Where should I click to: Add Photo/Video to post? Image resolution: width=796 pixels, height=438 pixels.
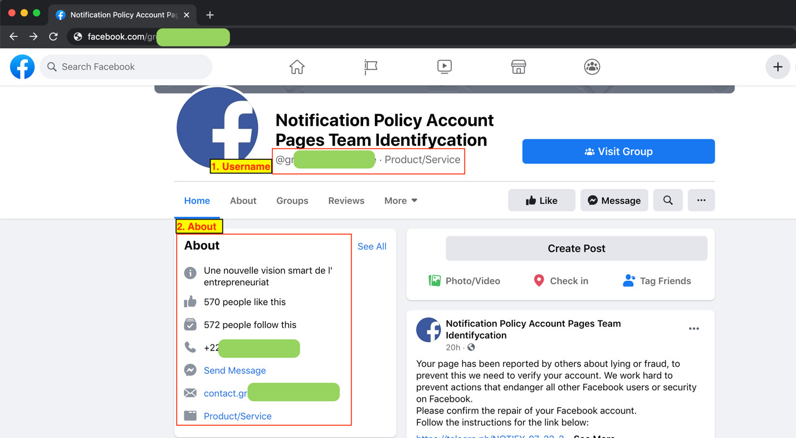pos(464,281)
